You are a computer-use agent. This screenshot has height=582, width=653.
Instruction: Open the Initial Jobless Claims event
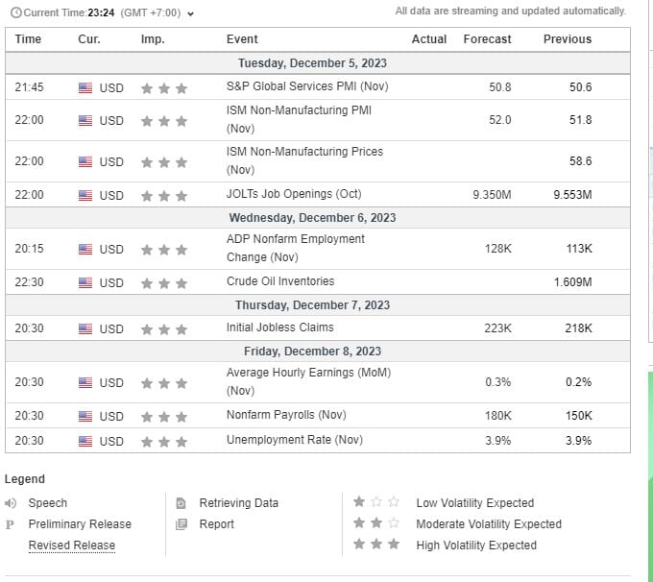pos(279,327)
